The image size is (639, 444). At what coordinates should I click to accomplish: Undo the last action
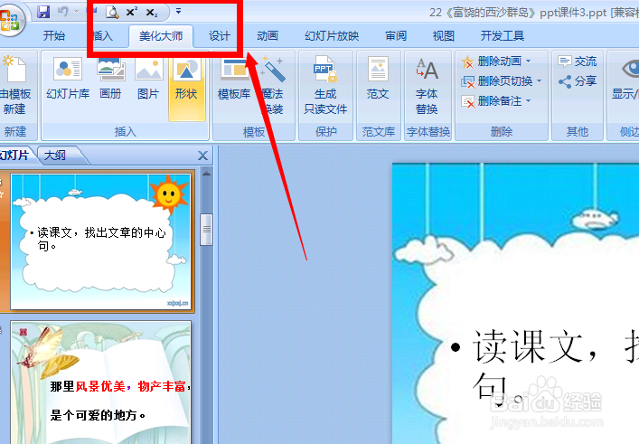pyautogui.click(x=63, y=12)
